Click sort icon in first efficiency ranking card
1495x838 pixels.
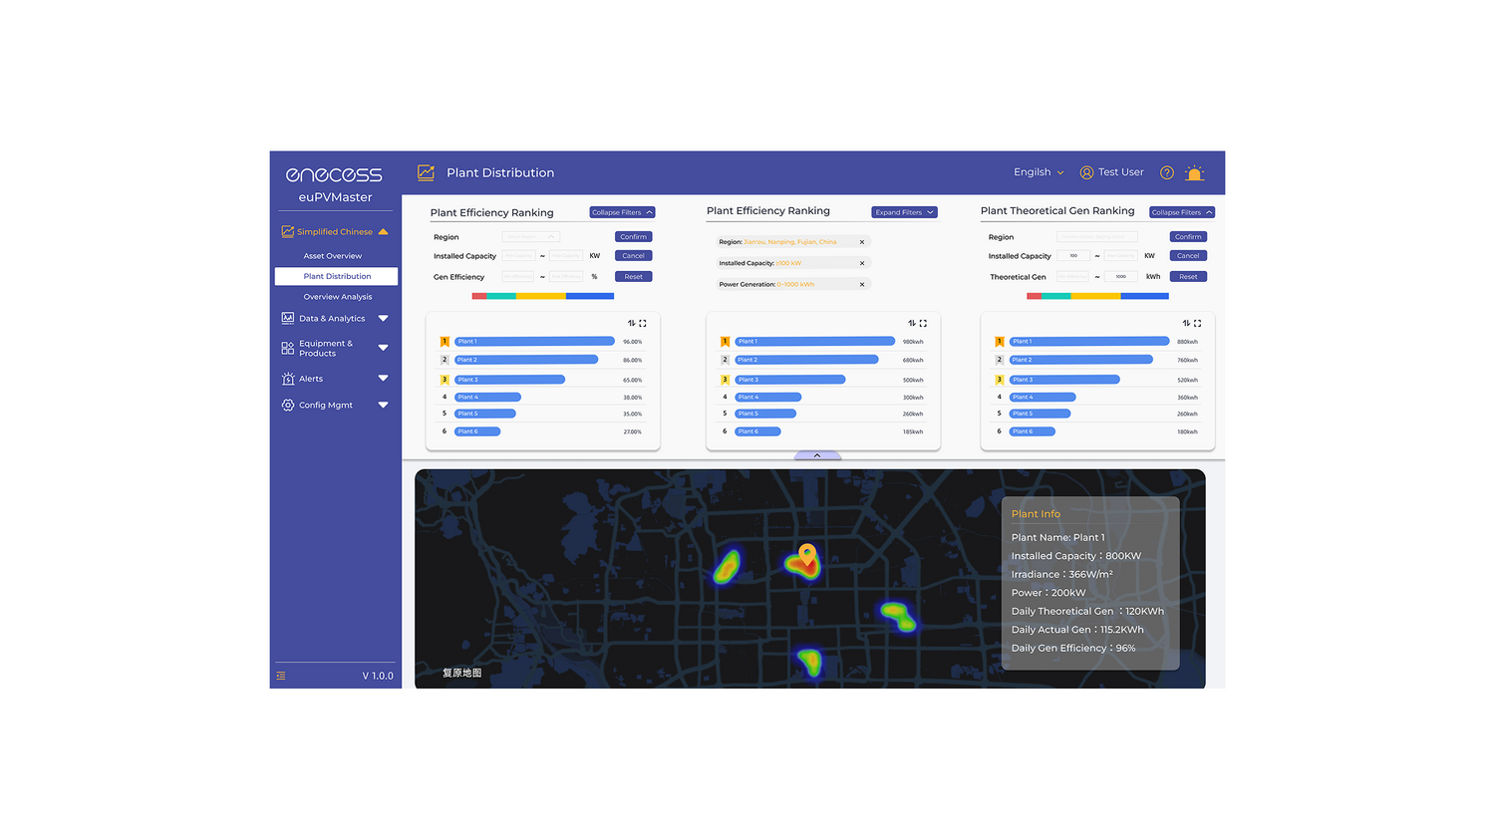pos(631,323)
